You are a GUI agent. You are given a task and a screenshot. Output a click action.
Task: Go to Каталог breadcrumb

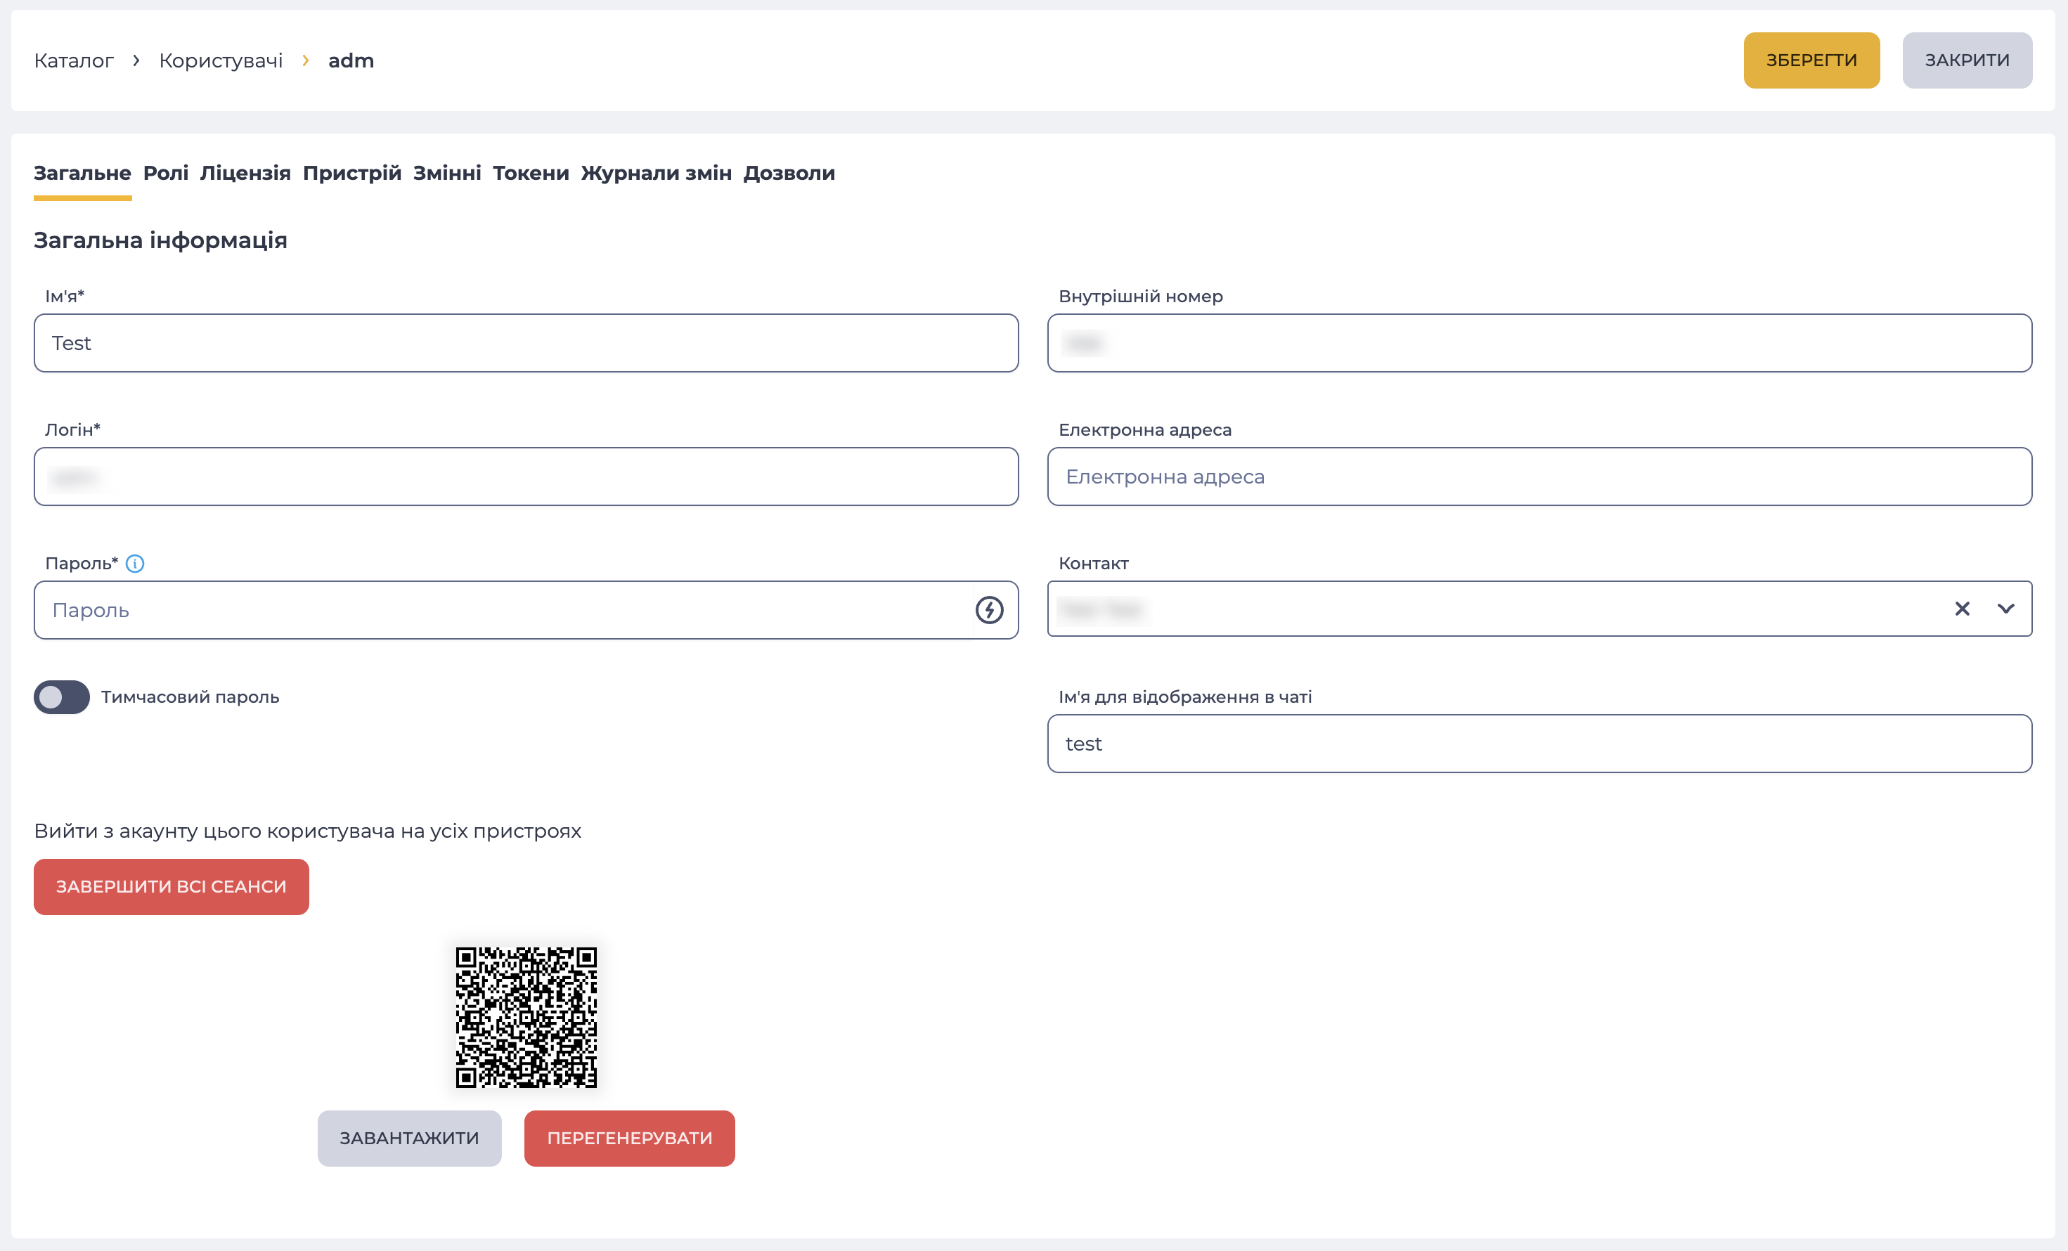[x=73, y=60]
